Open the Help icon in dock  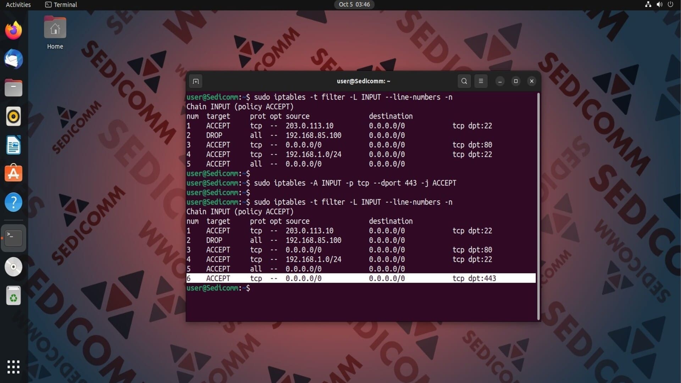(13, 202)
